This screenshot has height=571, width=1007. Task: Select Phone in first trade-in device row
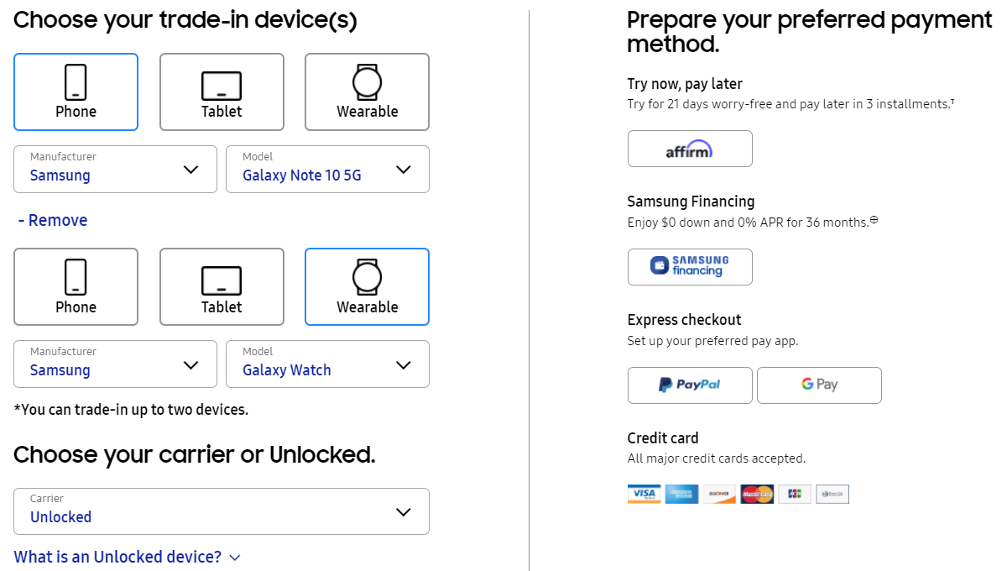[76, 92]
